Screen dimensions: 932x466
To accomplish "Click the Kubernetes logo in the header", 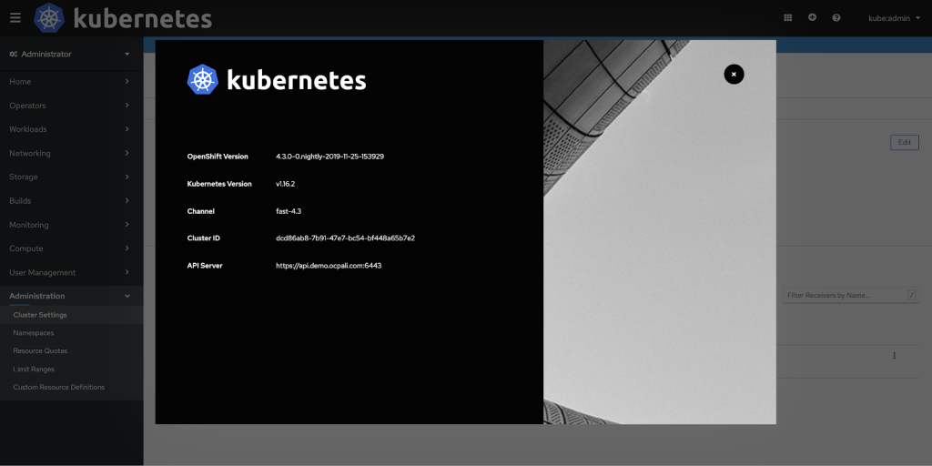I will click(x=123, y=18).
